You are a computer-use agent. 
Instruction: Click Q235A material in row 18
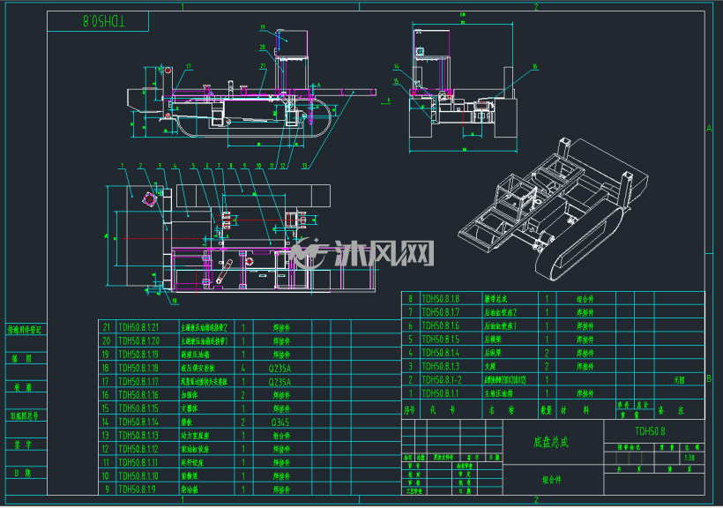(x=280, y=368)
